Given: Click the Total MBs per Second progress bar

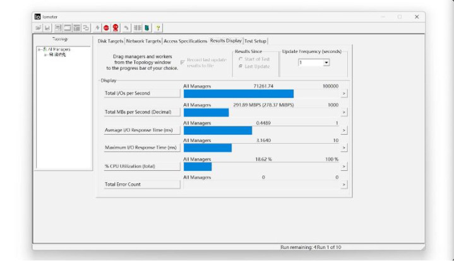Looking at the screenshot, I should click(x=261, y=112).
